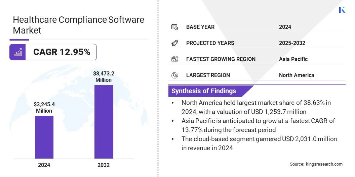Click the North America market share bullet
The width and height of the screenshot is (355, 177).
pos(255,107)
